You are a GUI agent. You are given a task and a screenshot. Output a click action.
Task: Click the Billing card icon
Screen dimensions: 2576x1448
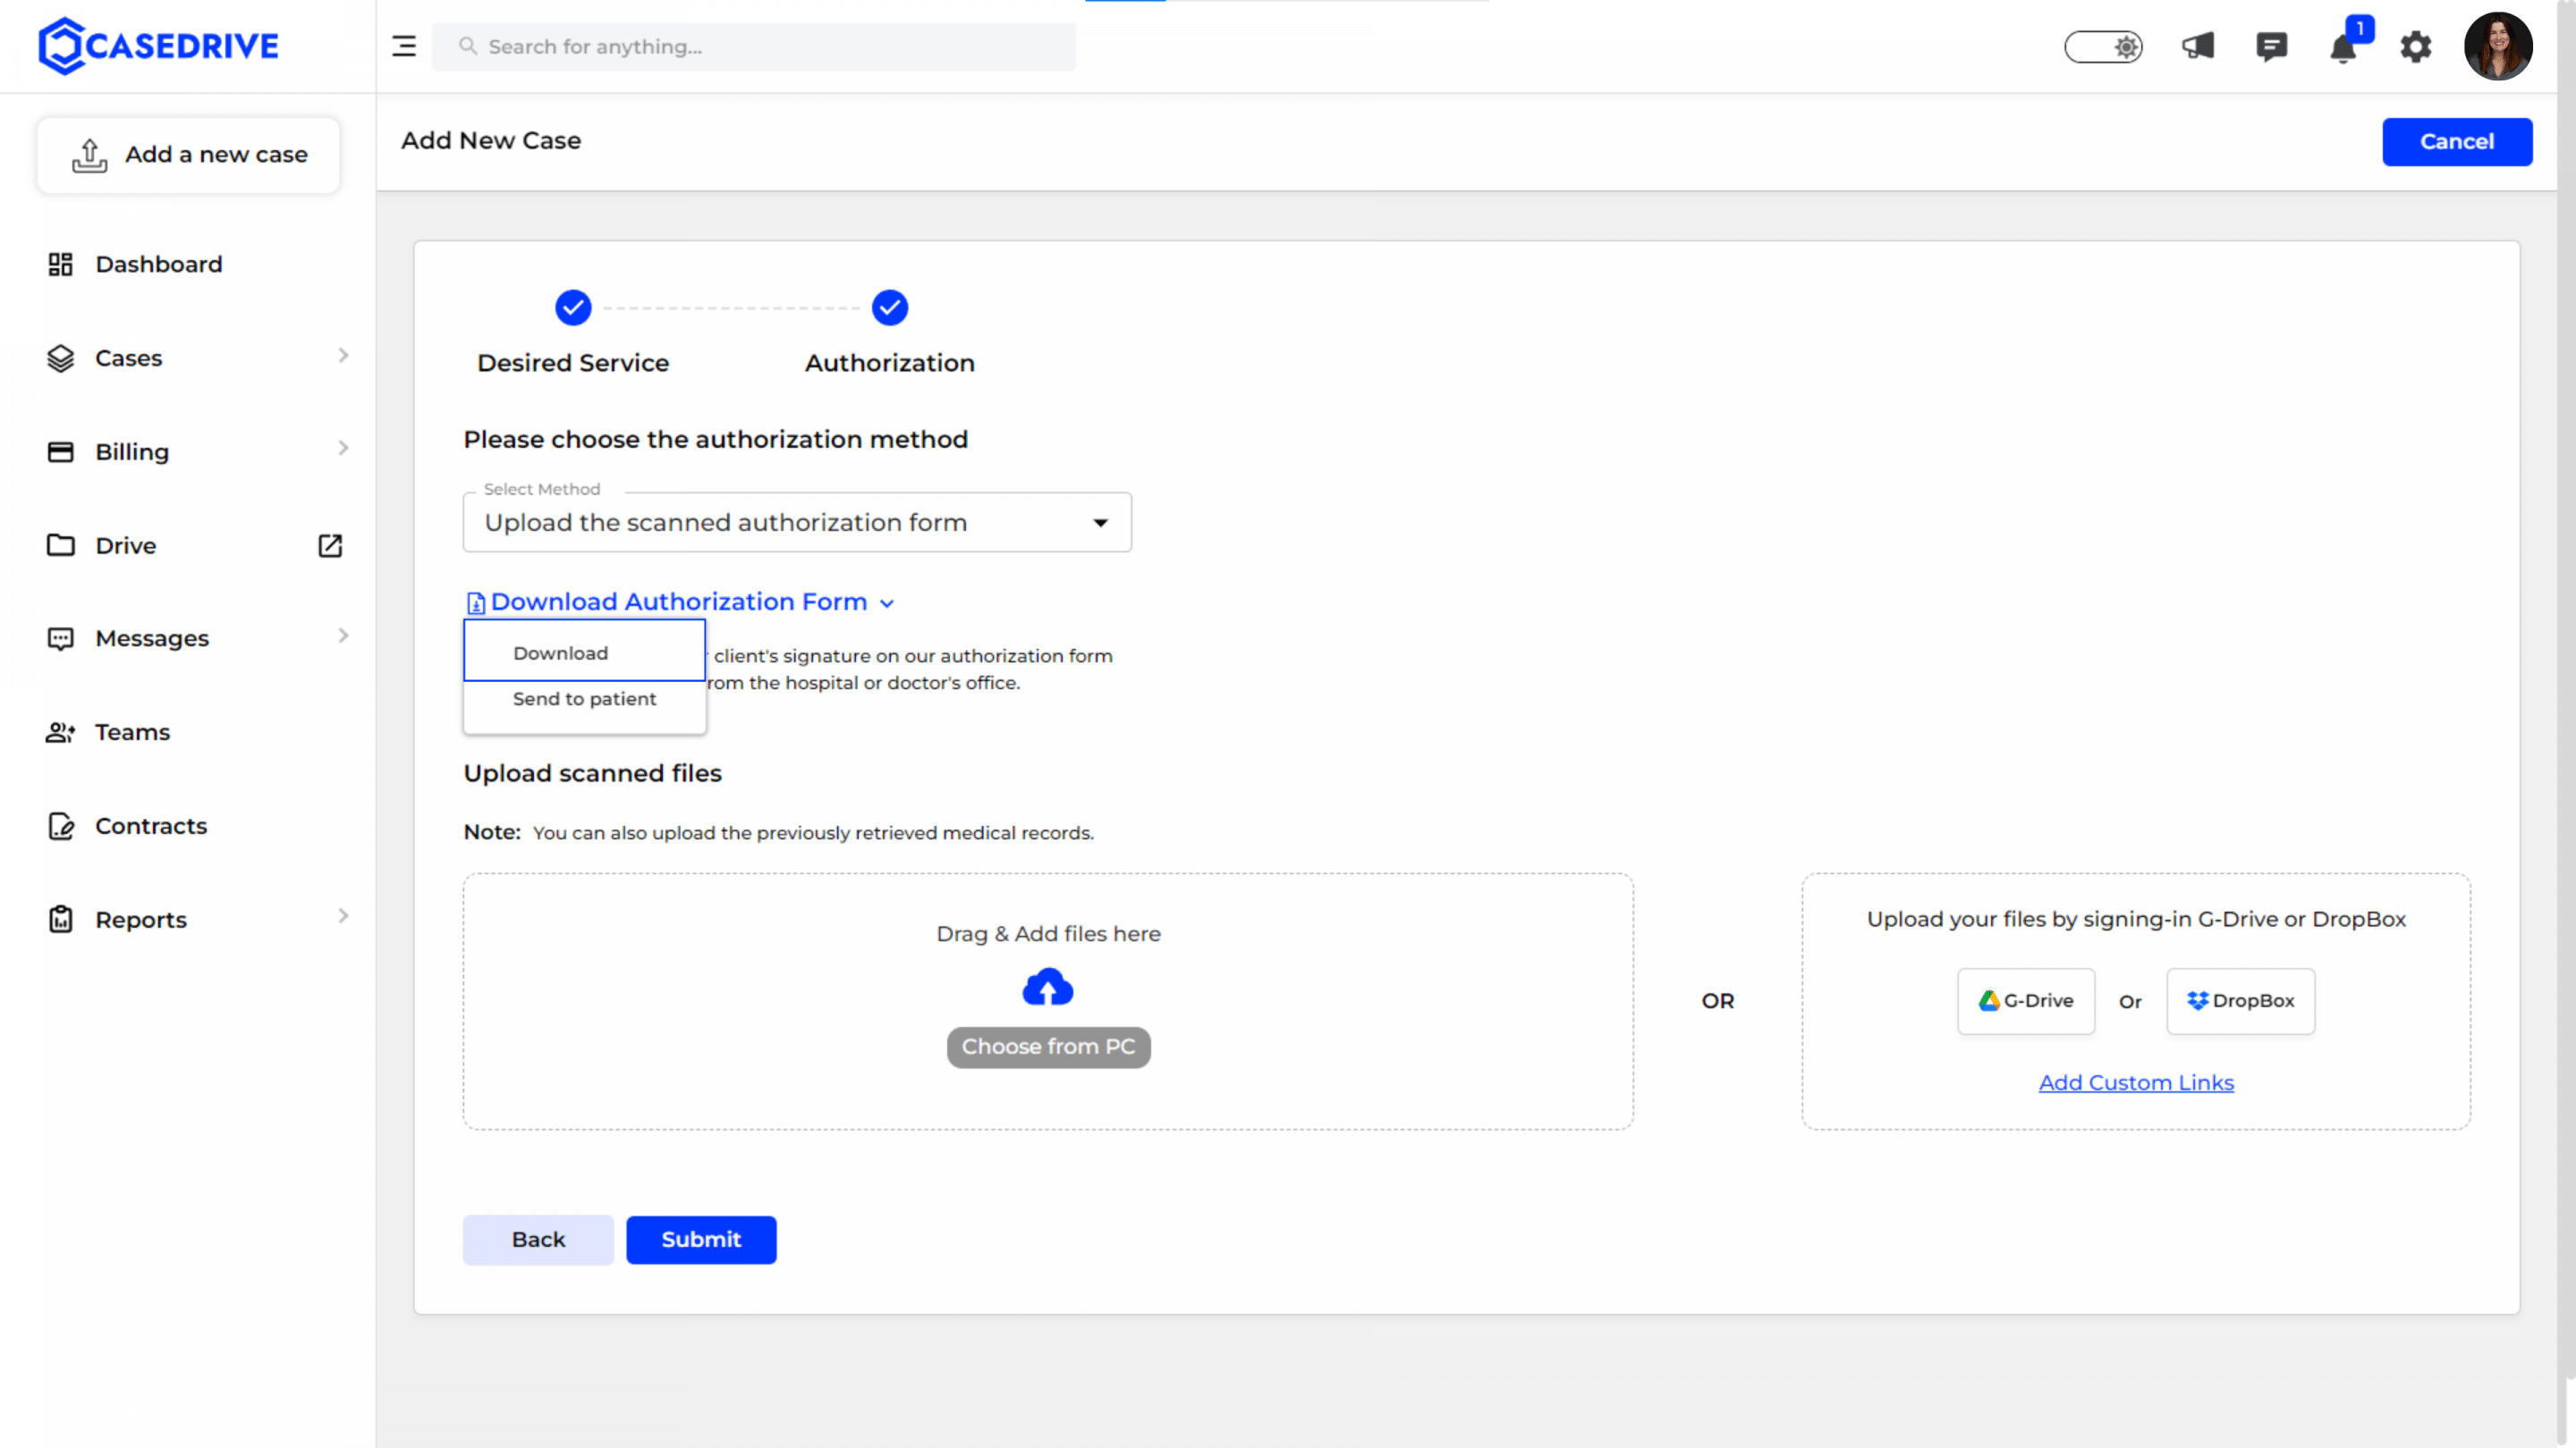click(x=61, y=451)
